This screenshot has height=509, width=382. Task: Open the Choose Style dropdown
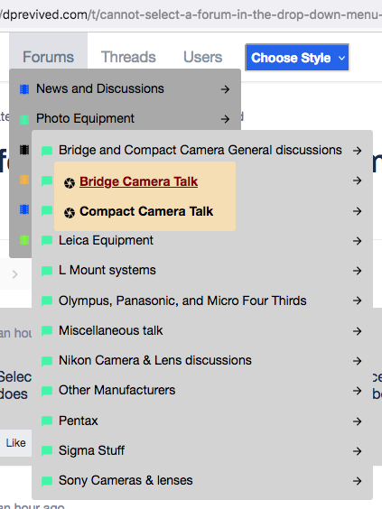click(297, 58)
